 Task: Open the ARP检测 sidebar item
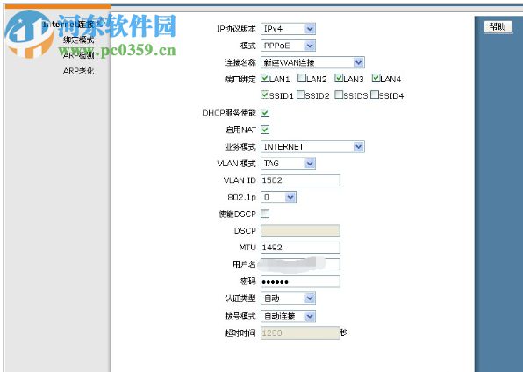[79, 55]
